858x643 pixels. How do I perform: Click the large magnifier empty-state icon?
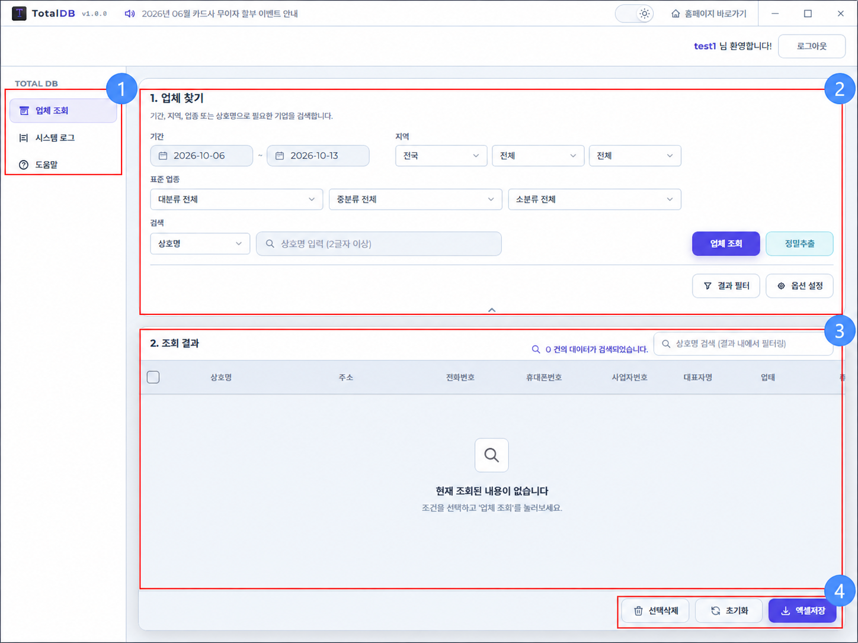tap(492, 455)
